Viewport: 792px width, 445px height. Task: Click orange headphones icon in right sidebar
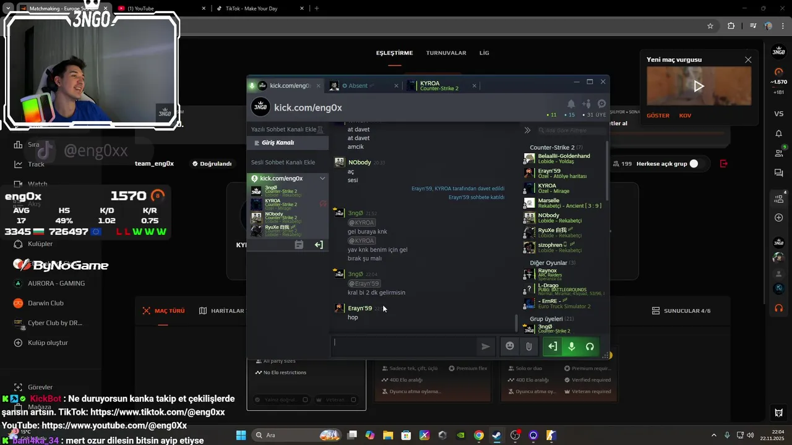coord(779,308)
